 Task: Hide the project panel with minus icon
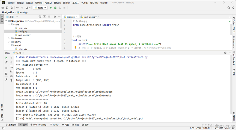click(59, 17)
